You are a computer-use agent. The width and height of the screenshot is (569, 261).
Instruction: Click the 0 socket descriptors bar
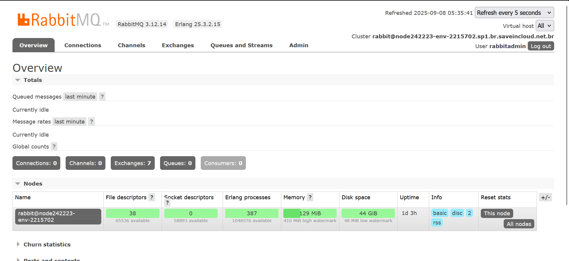(x=191, y=213)
